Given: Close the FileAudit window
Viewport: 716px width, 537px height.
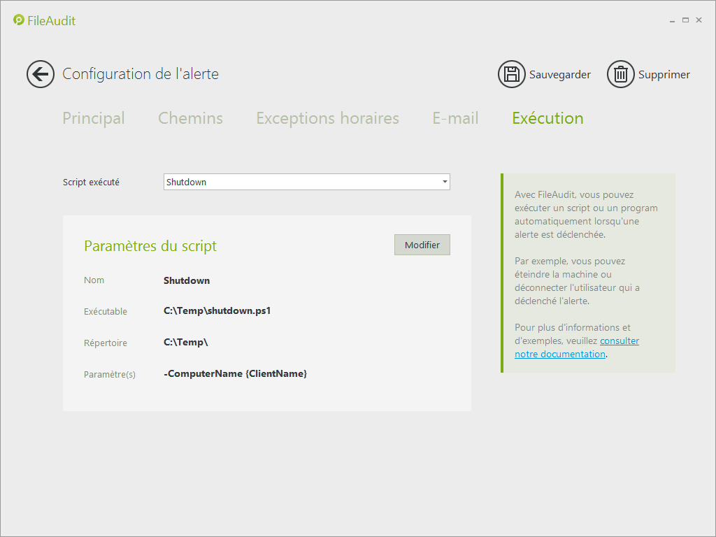Looking at the screenshot, I should coord(699,20).
